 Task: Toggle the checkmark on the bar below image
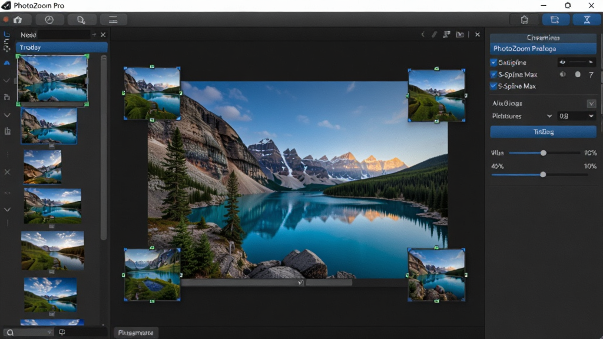pyautogui.click(x=300, y=282)
